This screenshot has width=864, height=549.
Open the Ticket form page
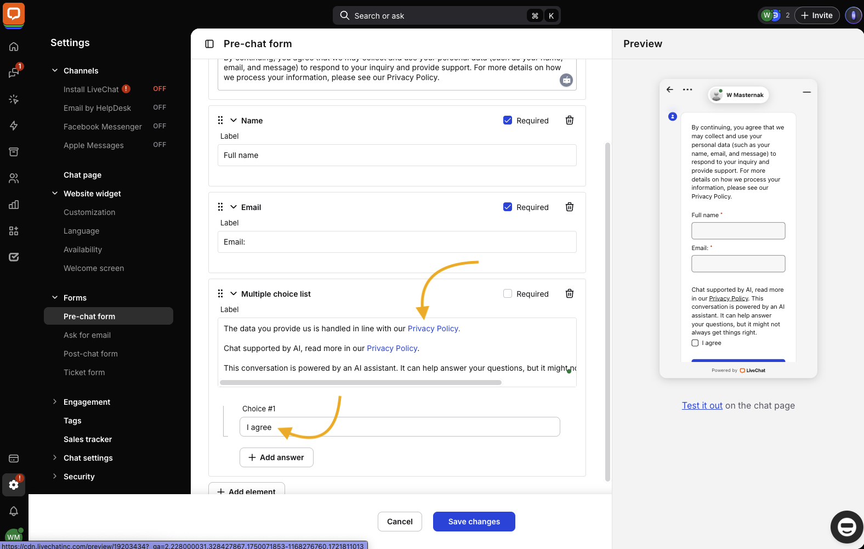(84, 372)
